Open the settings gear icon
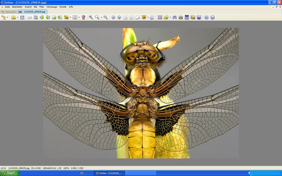 [x=207, y=17]
